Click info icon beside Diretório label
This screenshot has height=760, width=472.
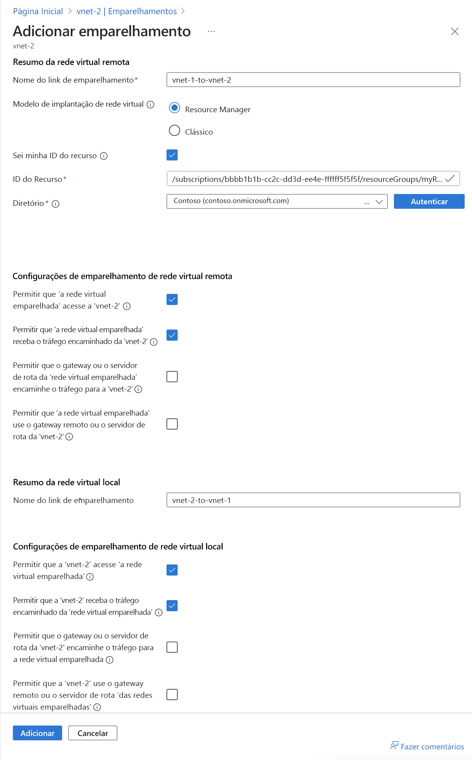55,204
